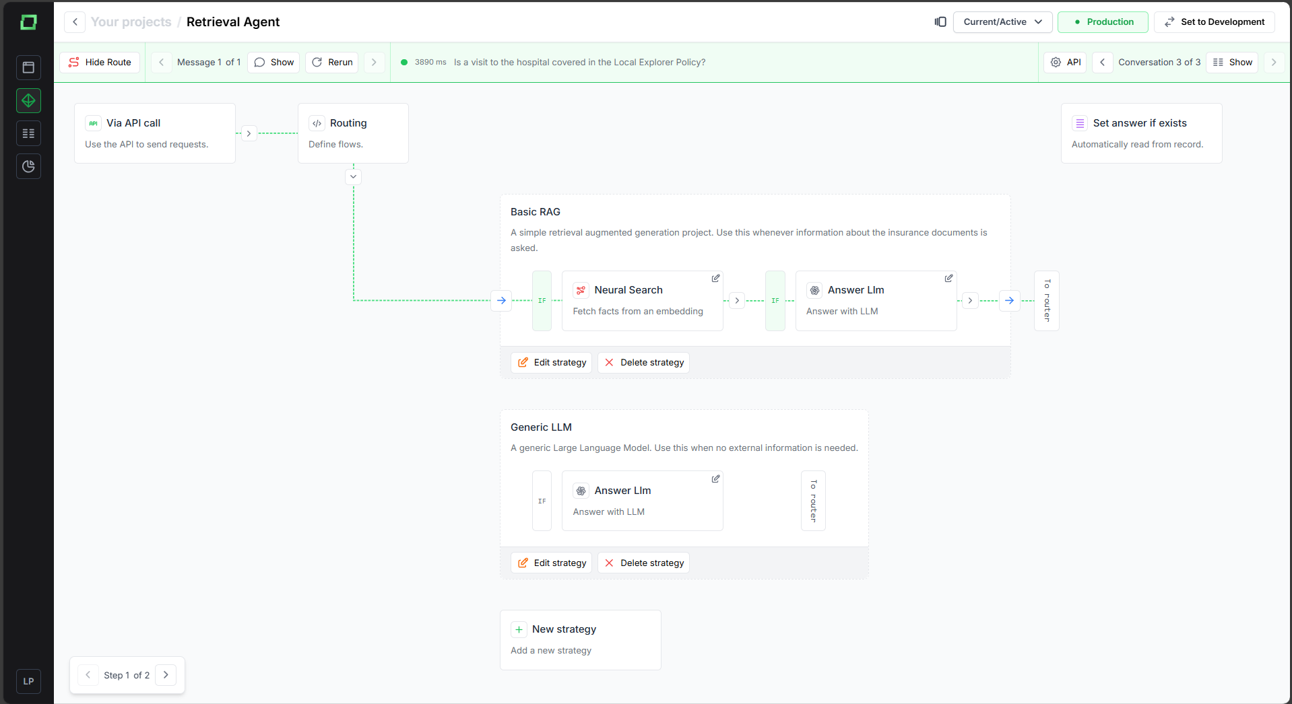Go back using the header arrow
The height and width of the screenshot is (704, 1292).
click(75, 22)
